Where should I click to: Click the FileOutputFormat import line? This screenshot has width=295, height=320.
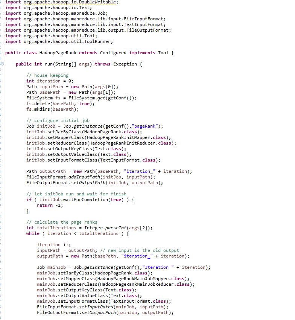pos(88,30)
